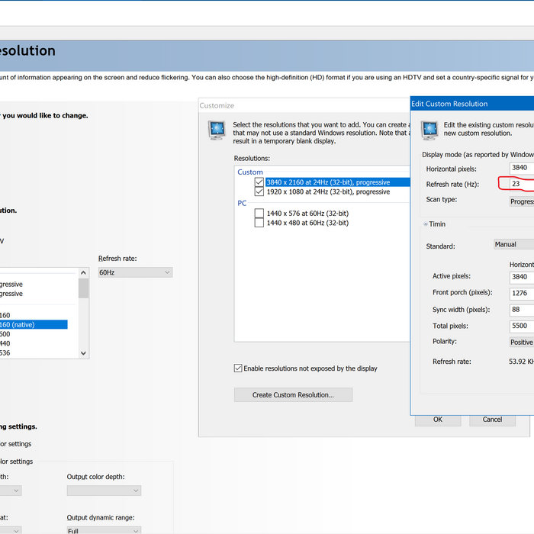Click the Active pixels field showing 3840
Screen dimensions: 534x534
tap(522, 277)
